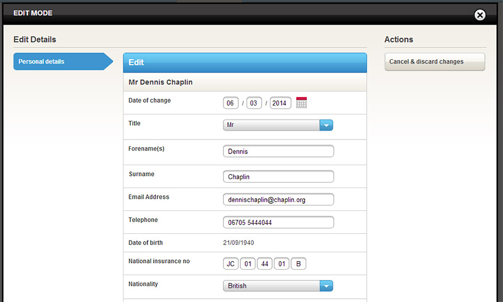This screenshot has width=503, height=302.
Task: Focus the second National insurance number box
Action: coord(249,264)
